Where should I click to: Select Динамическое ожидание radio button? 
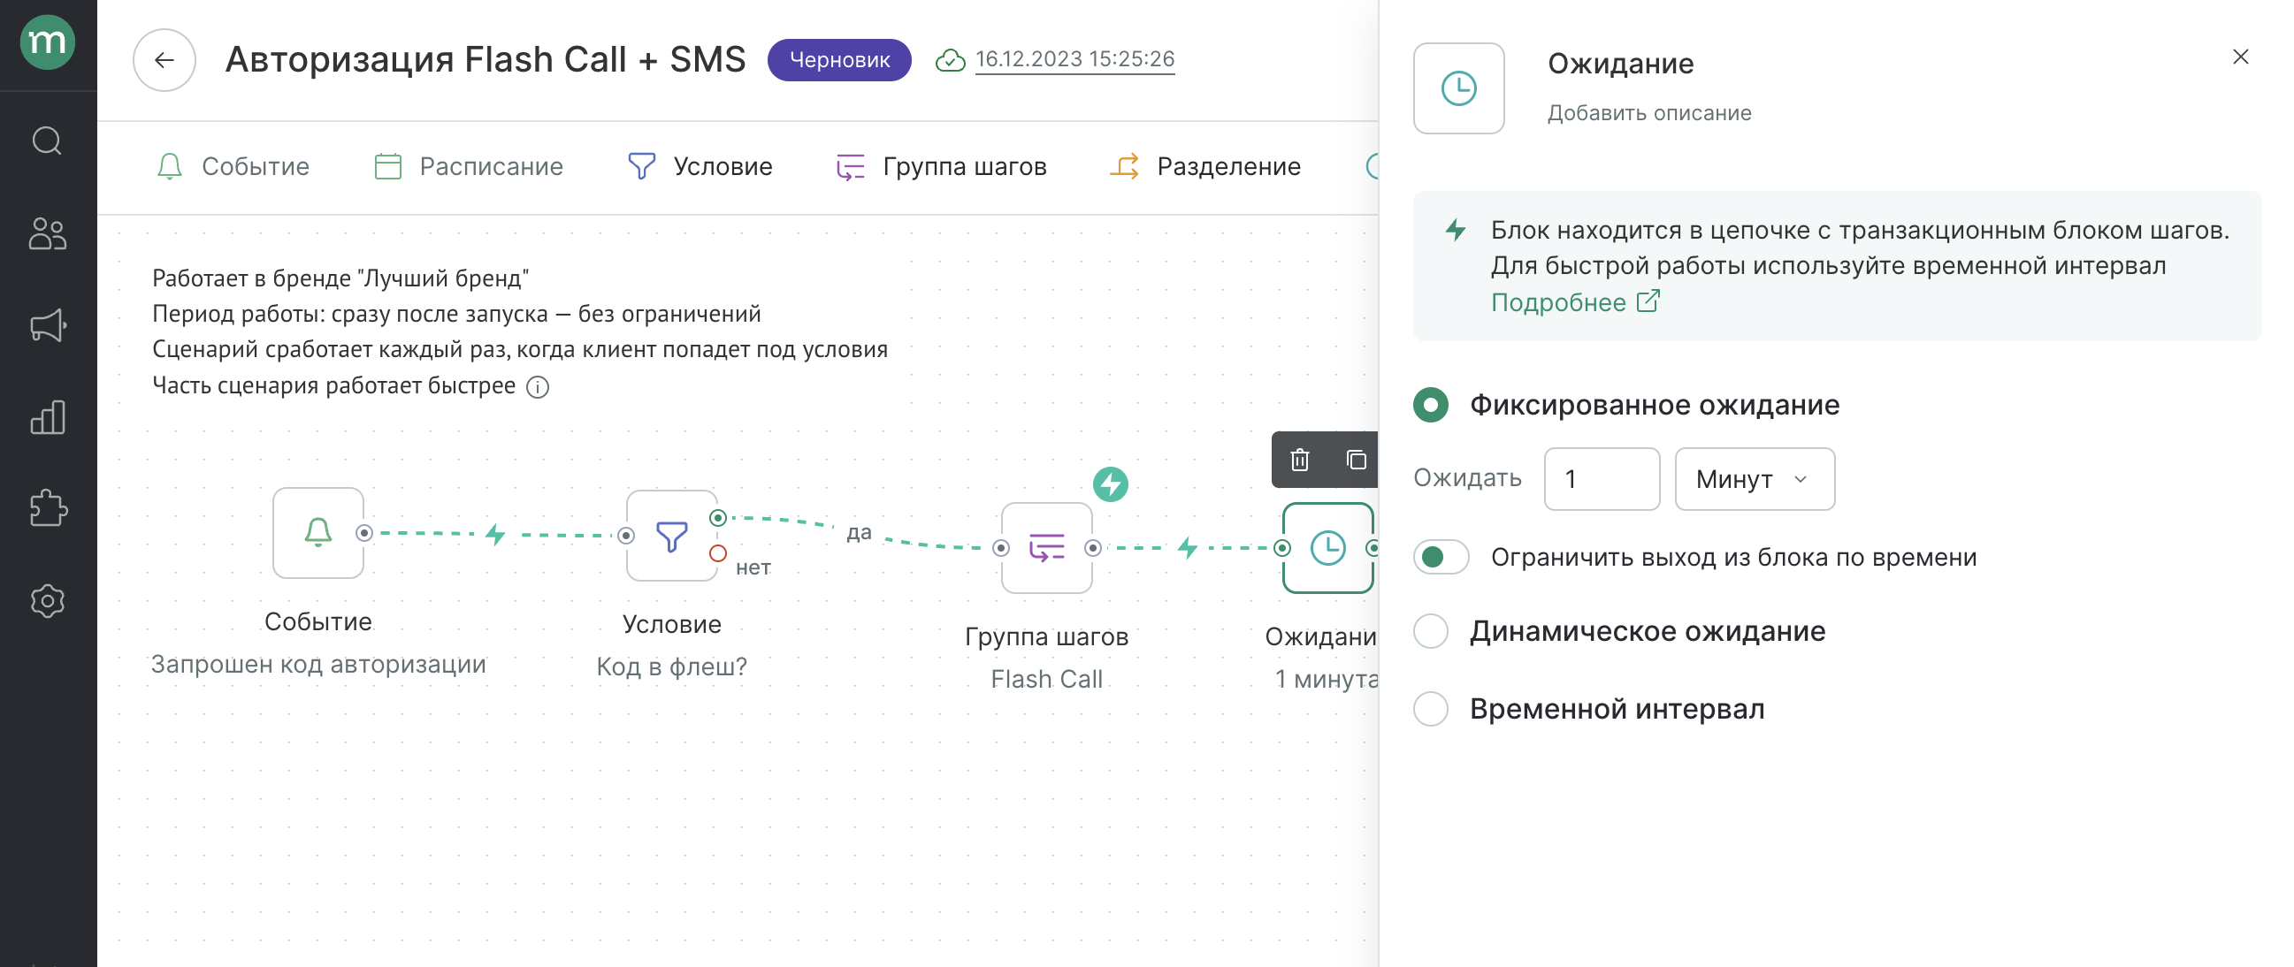pyautogui.click(x=1431, y=631)
